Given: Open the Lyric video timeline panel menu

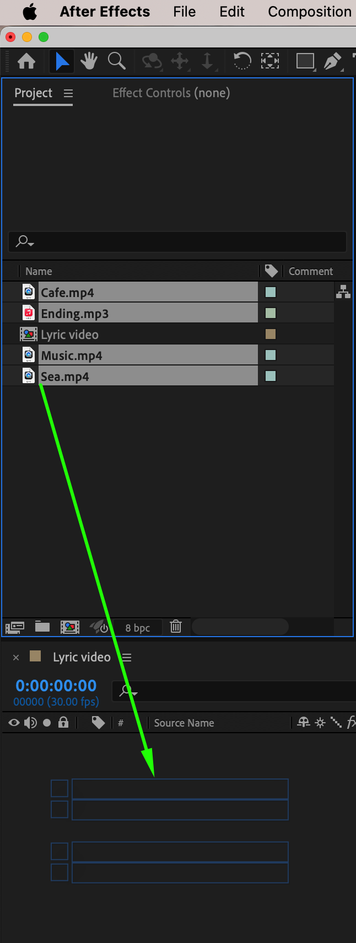Looking at the screenshot, I should (127, 658).
